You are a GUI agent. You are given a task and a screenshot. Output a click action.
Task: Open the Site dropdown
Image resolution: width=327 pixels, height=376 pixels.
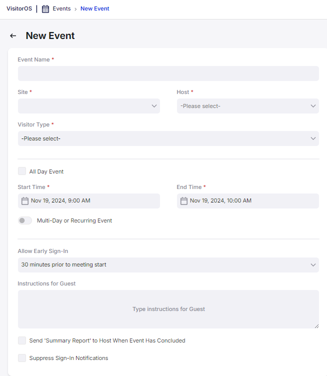click(89, 106)
